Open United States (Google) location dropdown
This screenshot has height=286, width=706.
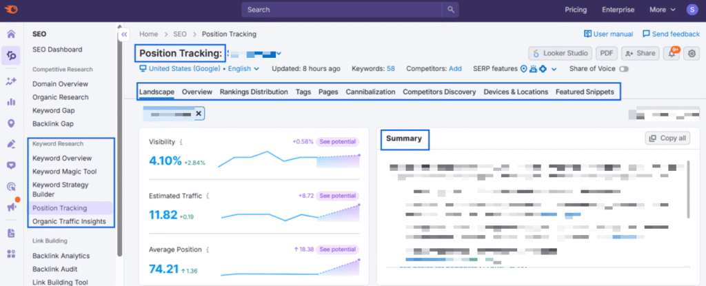[x=179, y=69]
